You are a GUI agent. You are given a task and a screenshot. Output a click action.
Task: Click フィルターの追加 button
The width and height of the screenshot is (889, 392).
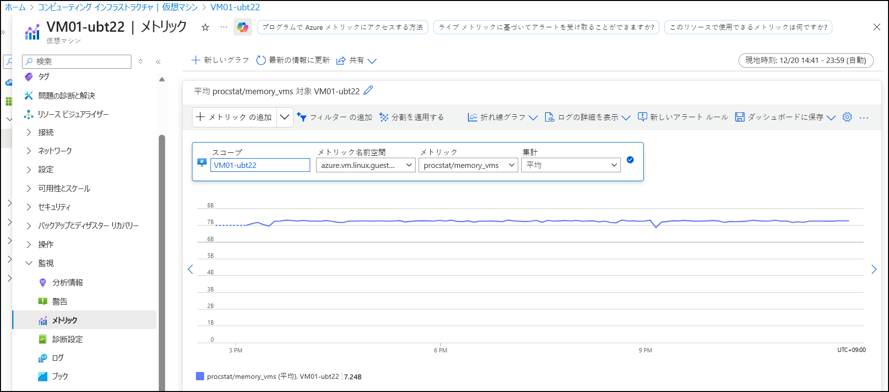[x=335, y=117]
